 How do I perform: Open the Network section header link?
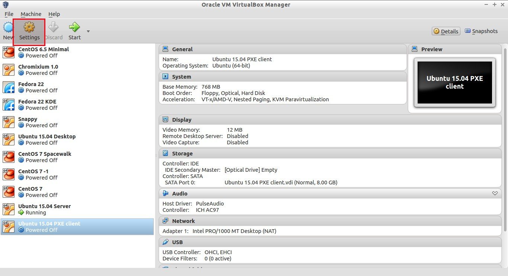(x=183, y=221)
